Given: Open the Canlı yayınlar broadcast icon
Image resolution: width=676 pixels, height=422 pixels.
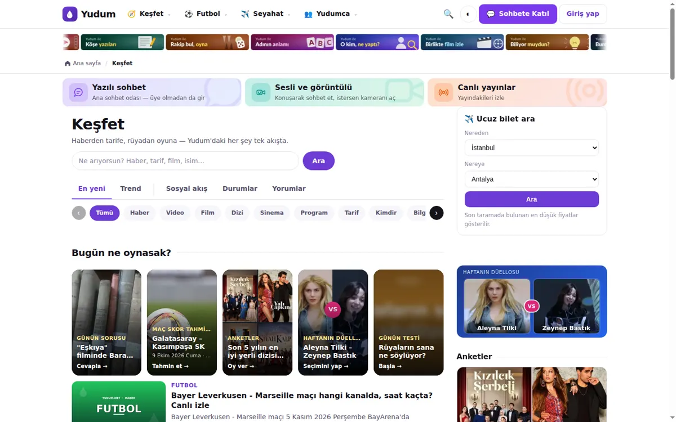Looking at the screenshot, I should click(443, 92).
